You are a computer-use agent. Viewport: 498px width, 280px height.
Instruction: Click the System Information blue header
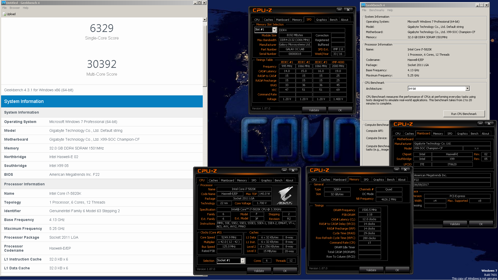click(x=102, y=101)
